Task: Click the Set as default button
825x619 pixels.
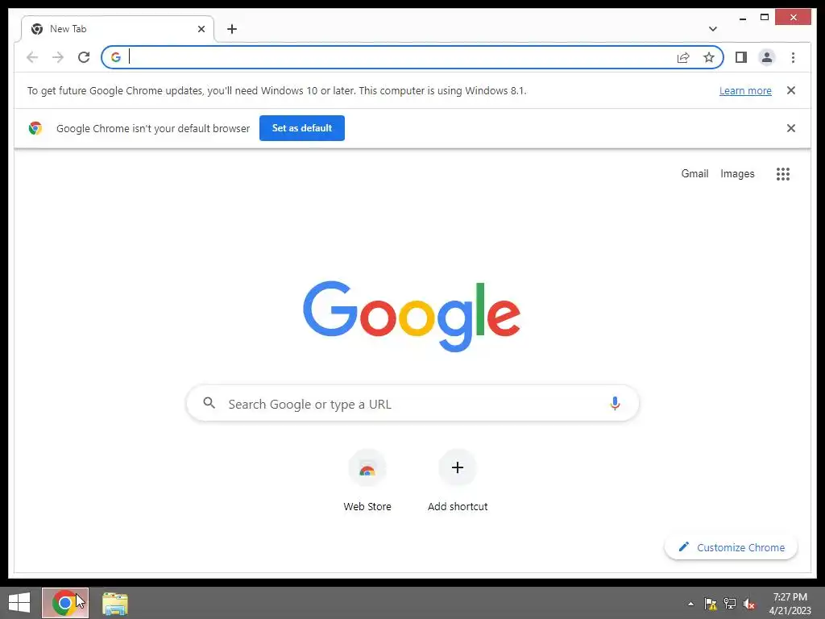Action: tap(302, 128)
